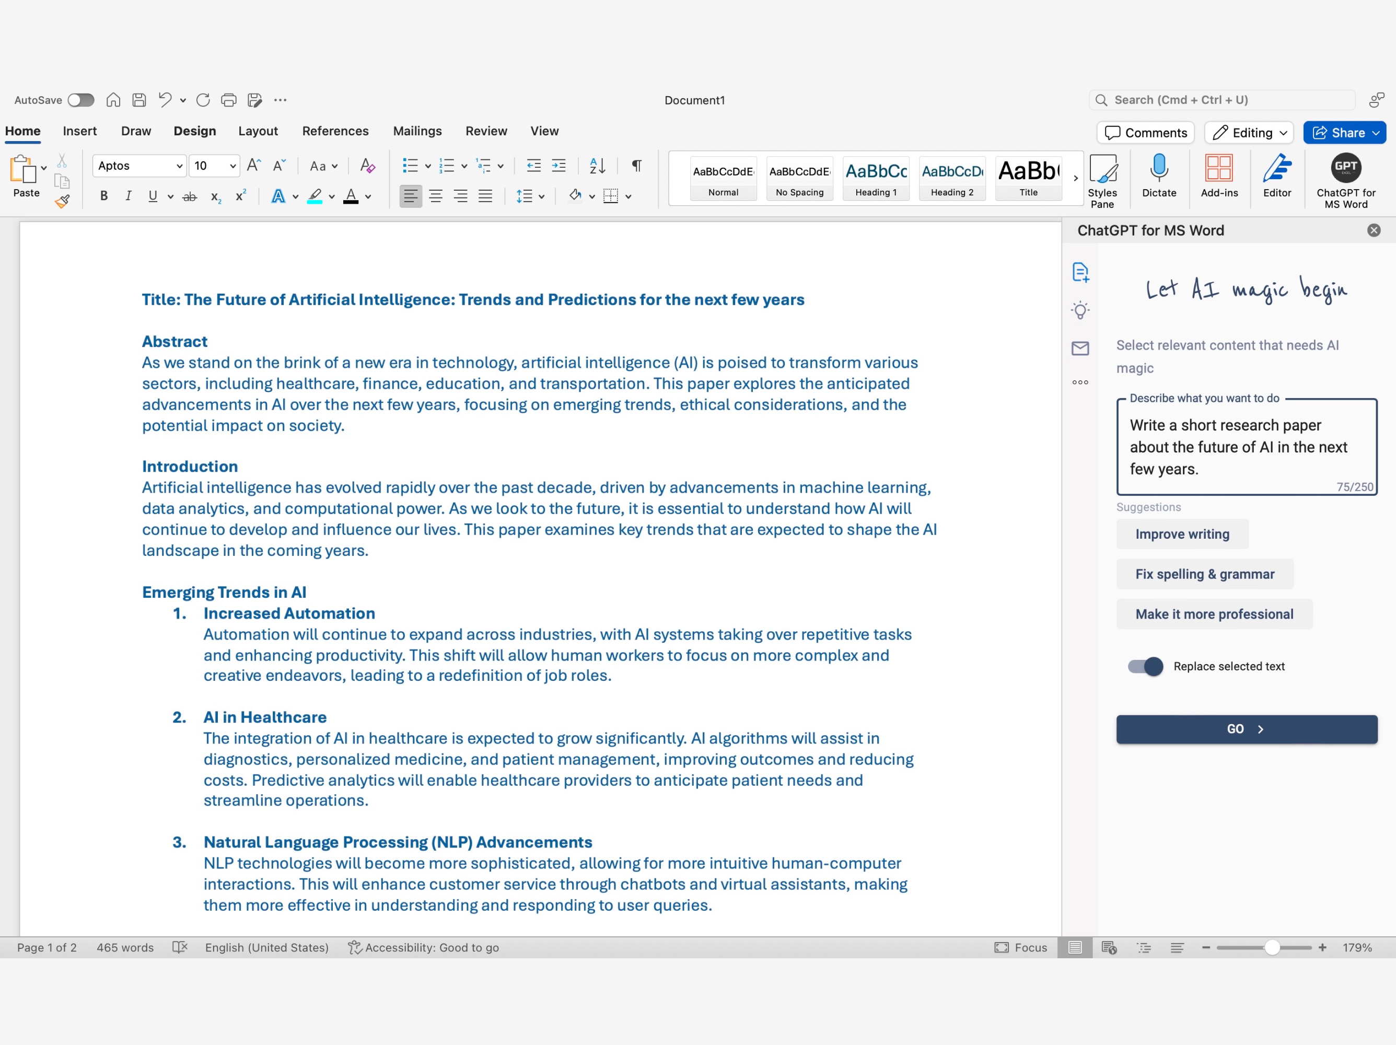Click Make it more professional suggestion

pyautogui.click(x=1214, y=614)
